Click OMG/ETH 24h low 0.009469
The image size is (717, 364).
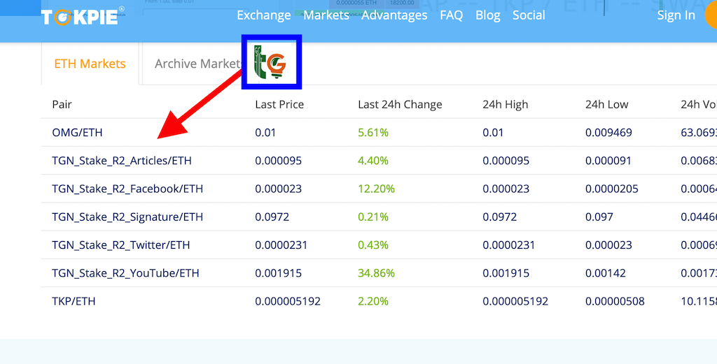point(608,132)
